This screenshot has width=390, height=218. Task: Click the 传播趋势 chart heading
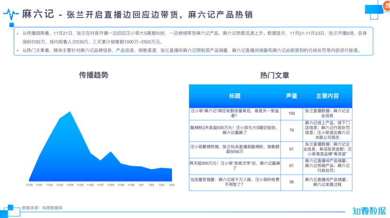94,75
